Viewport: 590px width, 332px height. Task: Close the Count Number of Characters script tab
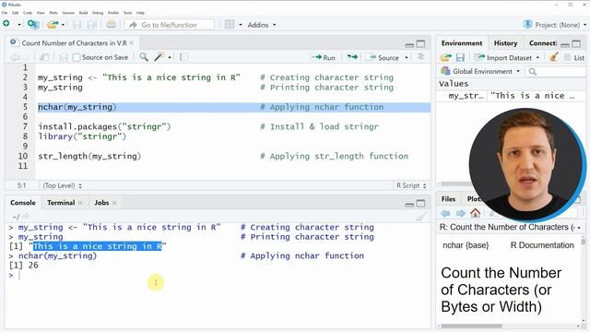[132, 43]
